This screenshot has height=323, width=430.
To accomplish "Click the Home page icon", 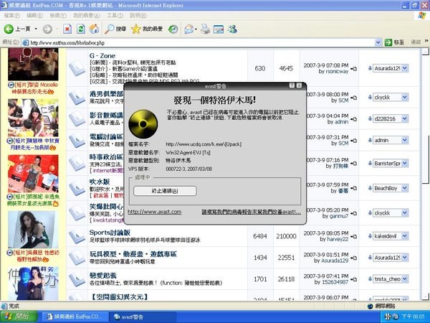I will click(94, 29).
